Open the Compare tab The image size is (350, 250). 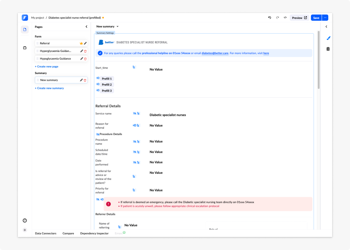pyautogui.click(x=68, y=233)
